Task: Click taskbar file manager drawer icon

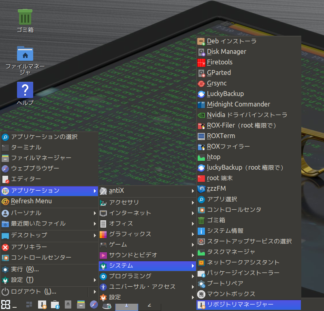Action: pos(81,305)
